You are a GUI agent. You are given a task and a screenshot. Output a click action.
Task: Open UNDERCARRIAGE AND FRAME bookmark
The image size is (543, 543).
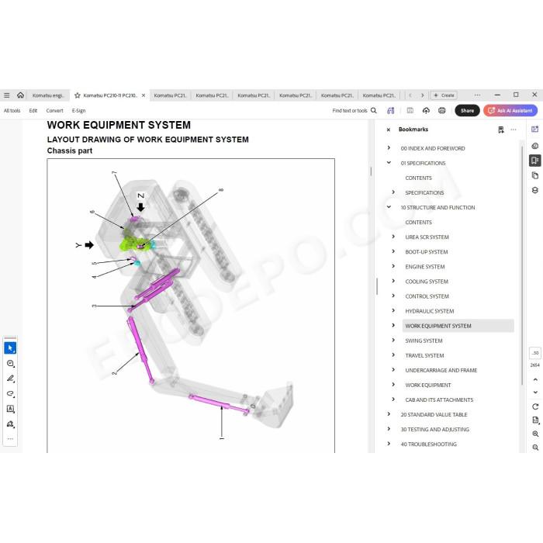pos(441,370)
